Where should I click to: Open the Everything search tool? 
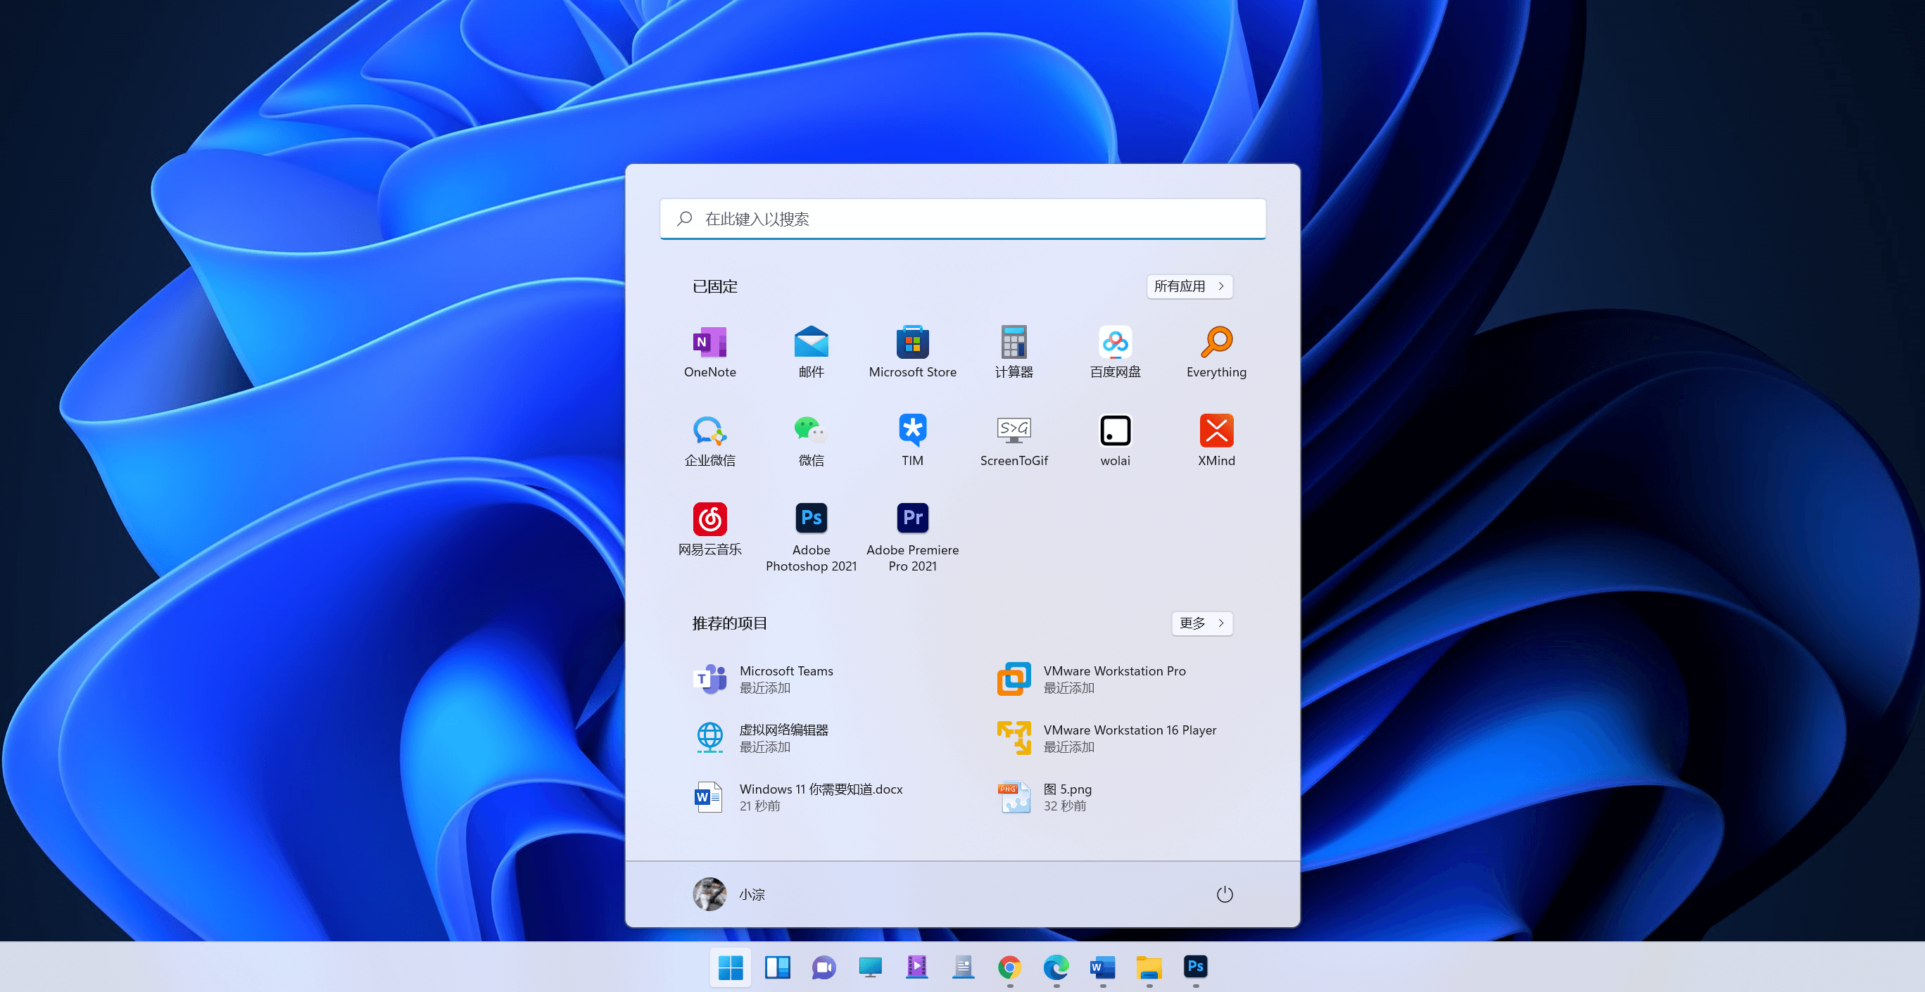point(1216,351)
